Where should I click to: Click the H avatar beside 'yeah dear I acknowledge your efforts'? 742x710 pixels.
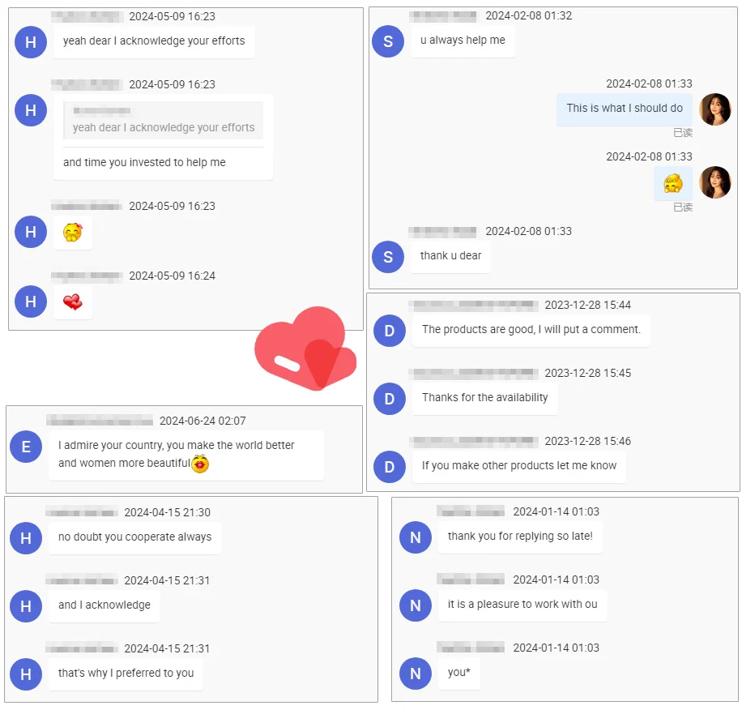(x=31, y=42)
